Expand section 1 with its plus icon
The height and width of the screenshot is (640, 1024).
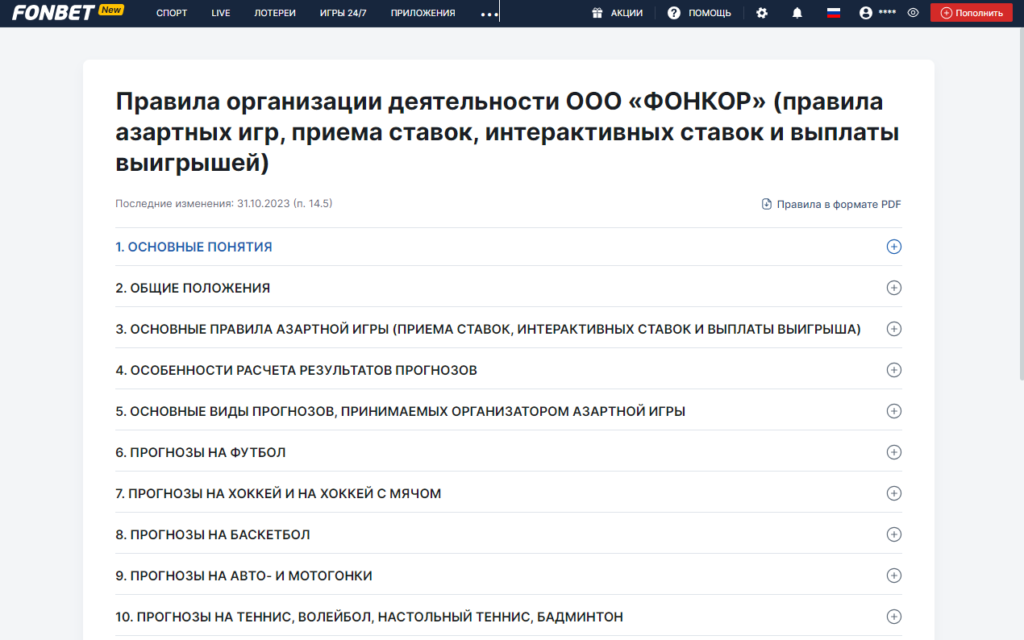[x=893, y=247]
